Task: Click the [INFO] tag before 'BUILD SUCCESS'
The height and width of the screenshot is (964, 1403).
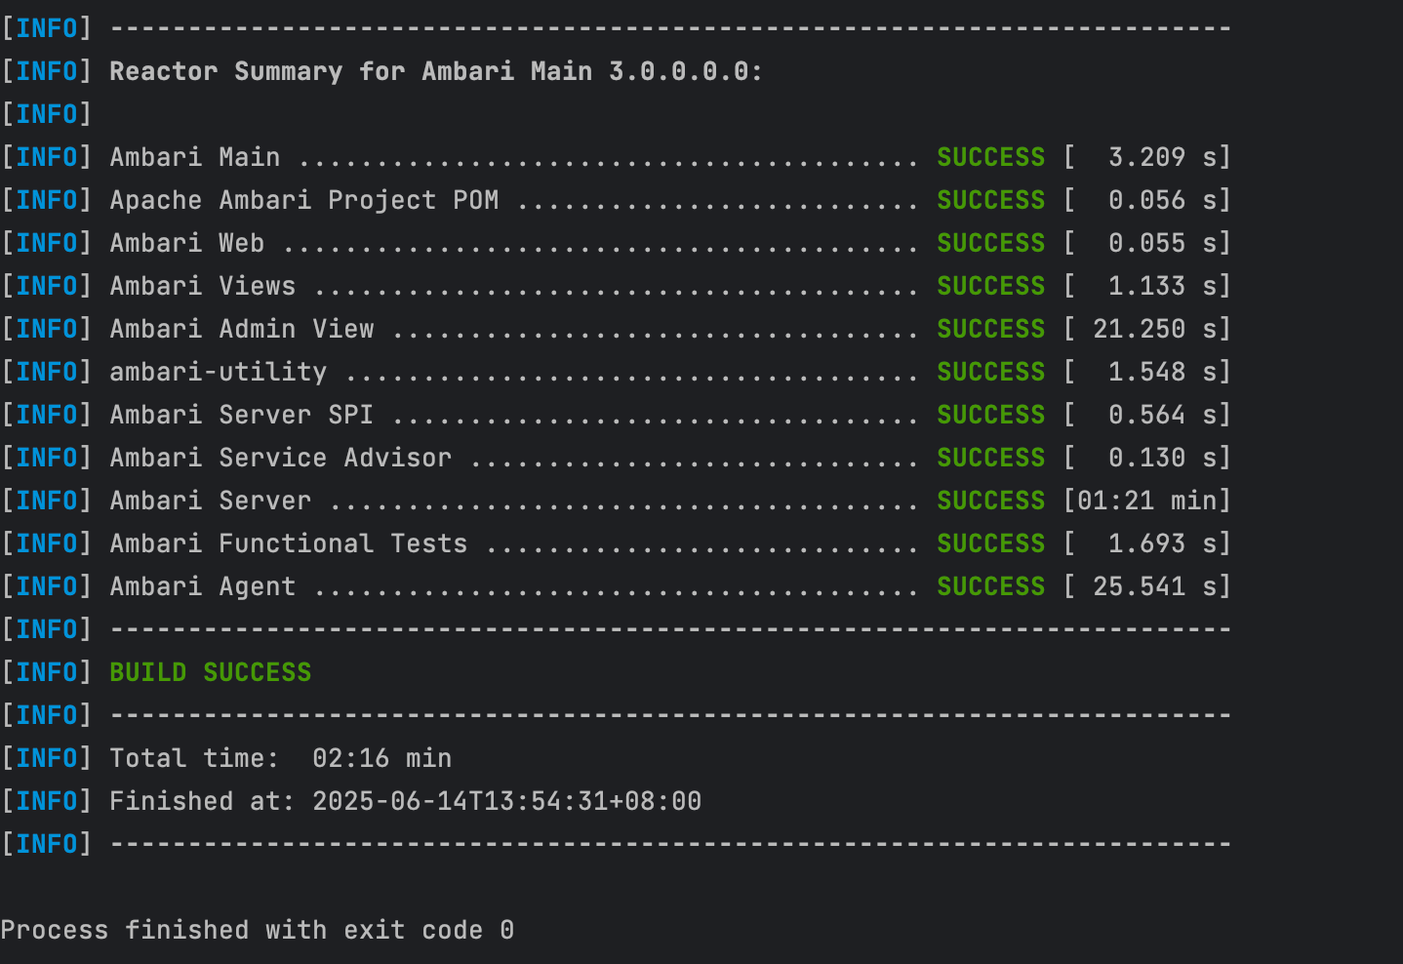Action: click(47, 672)
